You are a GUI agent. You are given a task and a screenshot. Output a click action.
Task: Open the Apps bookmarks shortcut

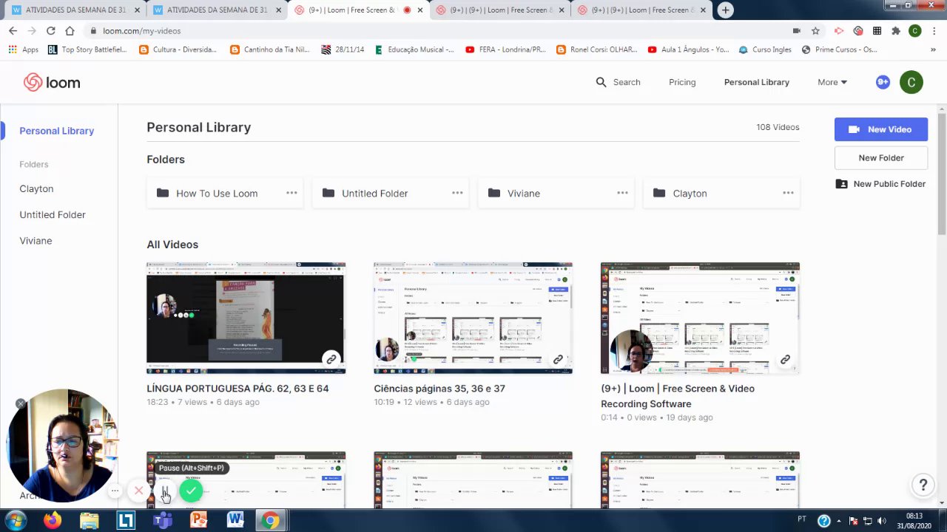tap(24, 50)
